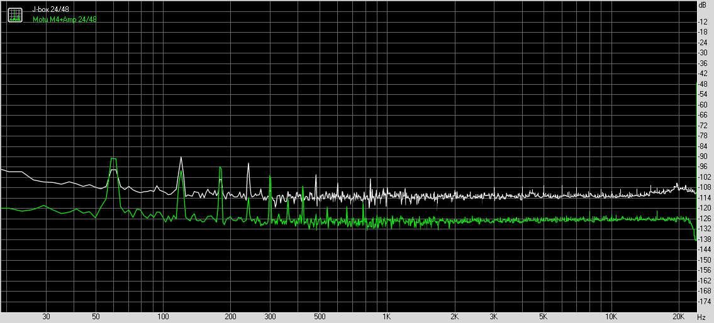The height and width of the screenshot is (323, 714).
Task: Click the 20K frequency label
Action: coord(679,317)
